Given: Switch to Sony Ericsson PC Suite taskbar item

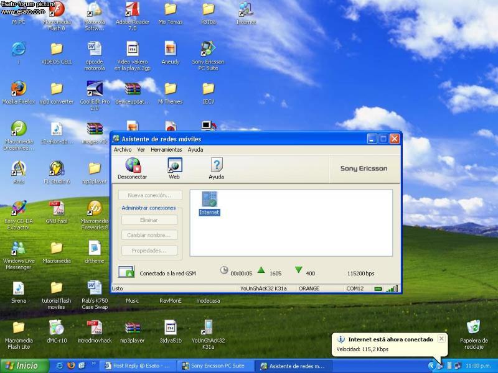Looking at the screenshot, I should [x=215, y=366].
